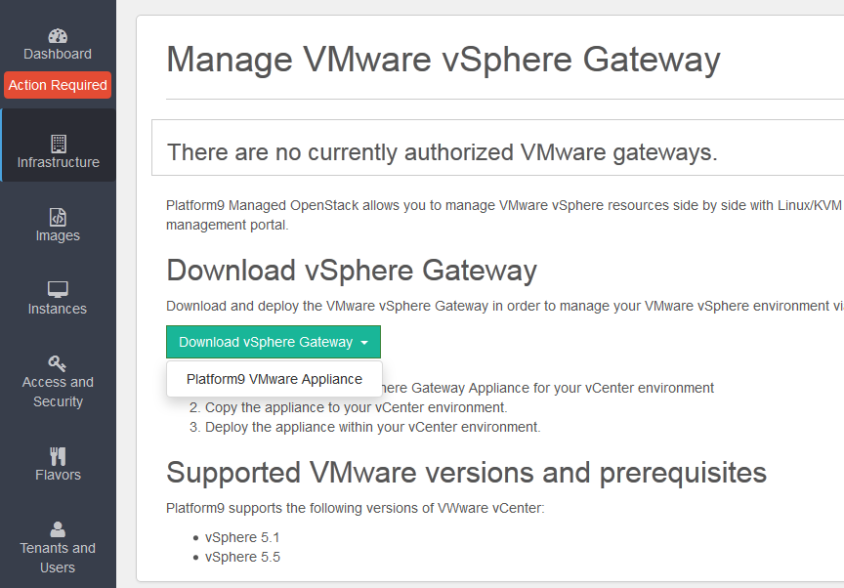Open the Flavors section from the sidebar

pyautogui.click(x=58, y=474)
